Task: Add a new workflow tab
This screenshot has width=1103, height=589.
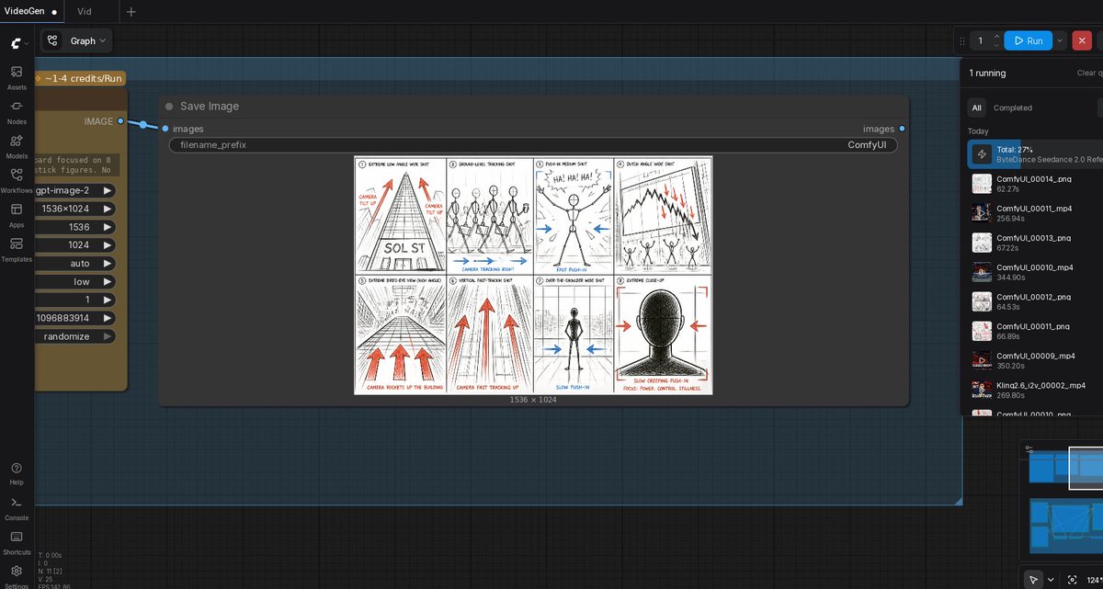Action: (x=131, y=12)
